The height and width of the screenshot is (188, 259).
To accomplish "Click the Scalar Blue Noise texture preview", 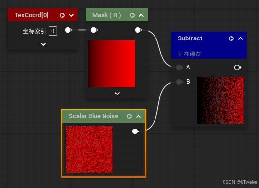I will click(89, 150).
